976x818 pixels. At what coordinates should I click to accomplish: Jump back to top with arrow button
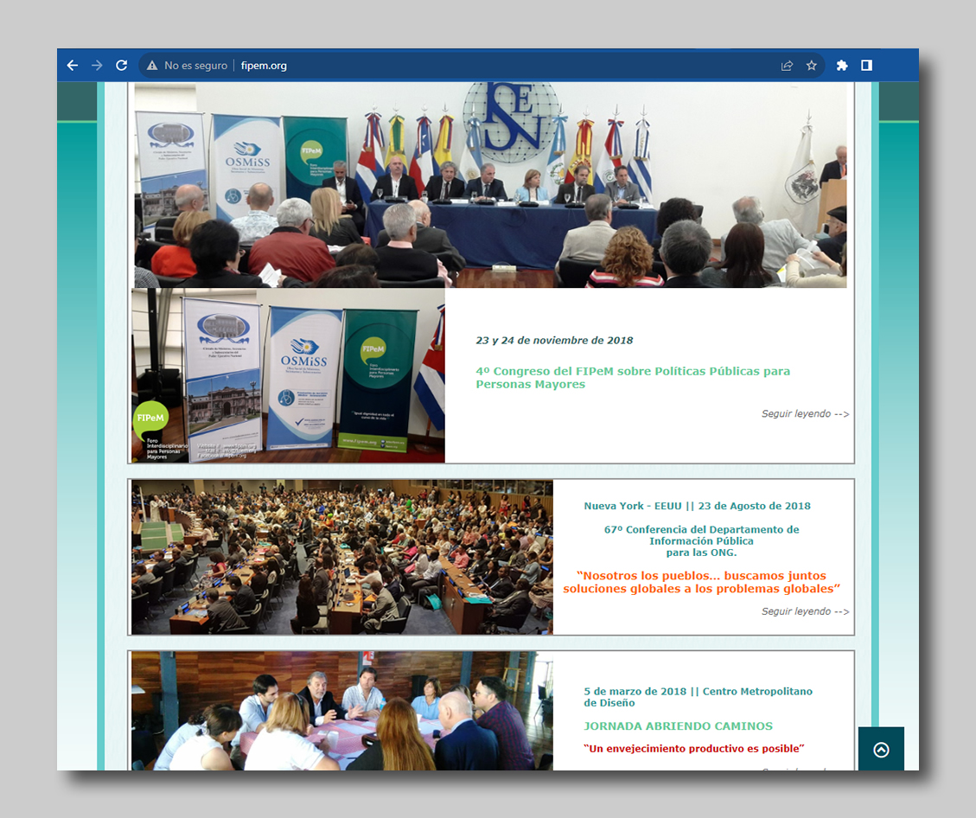point(881,749)
